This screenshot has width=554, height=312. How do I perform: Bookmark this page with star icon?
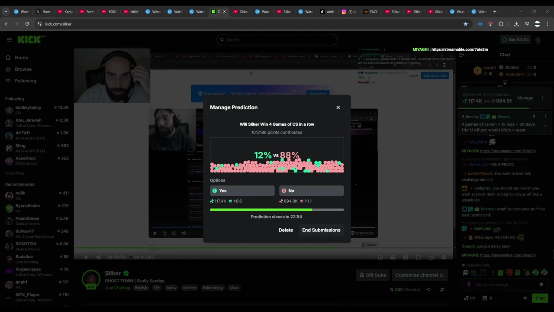coord(466,24)
